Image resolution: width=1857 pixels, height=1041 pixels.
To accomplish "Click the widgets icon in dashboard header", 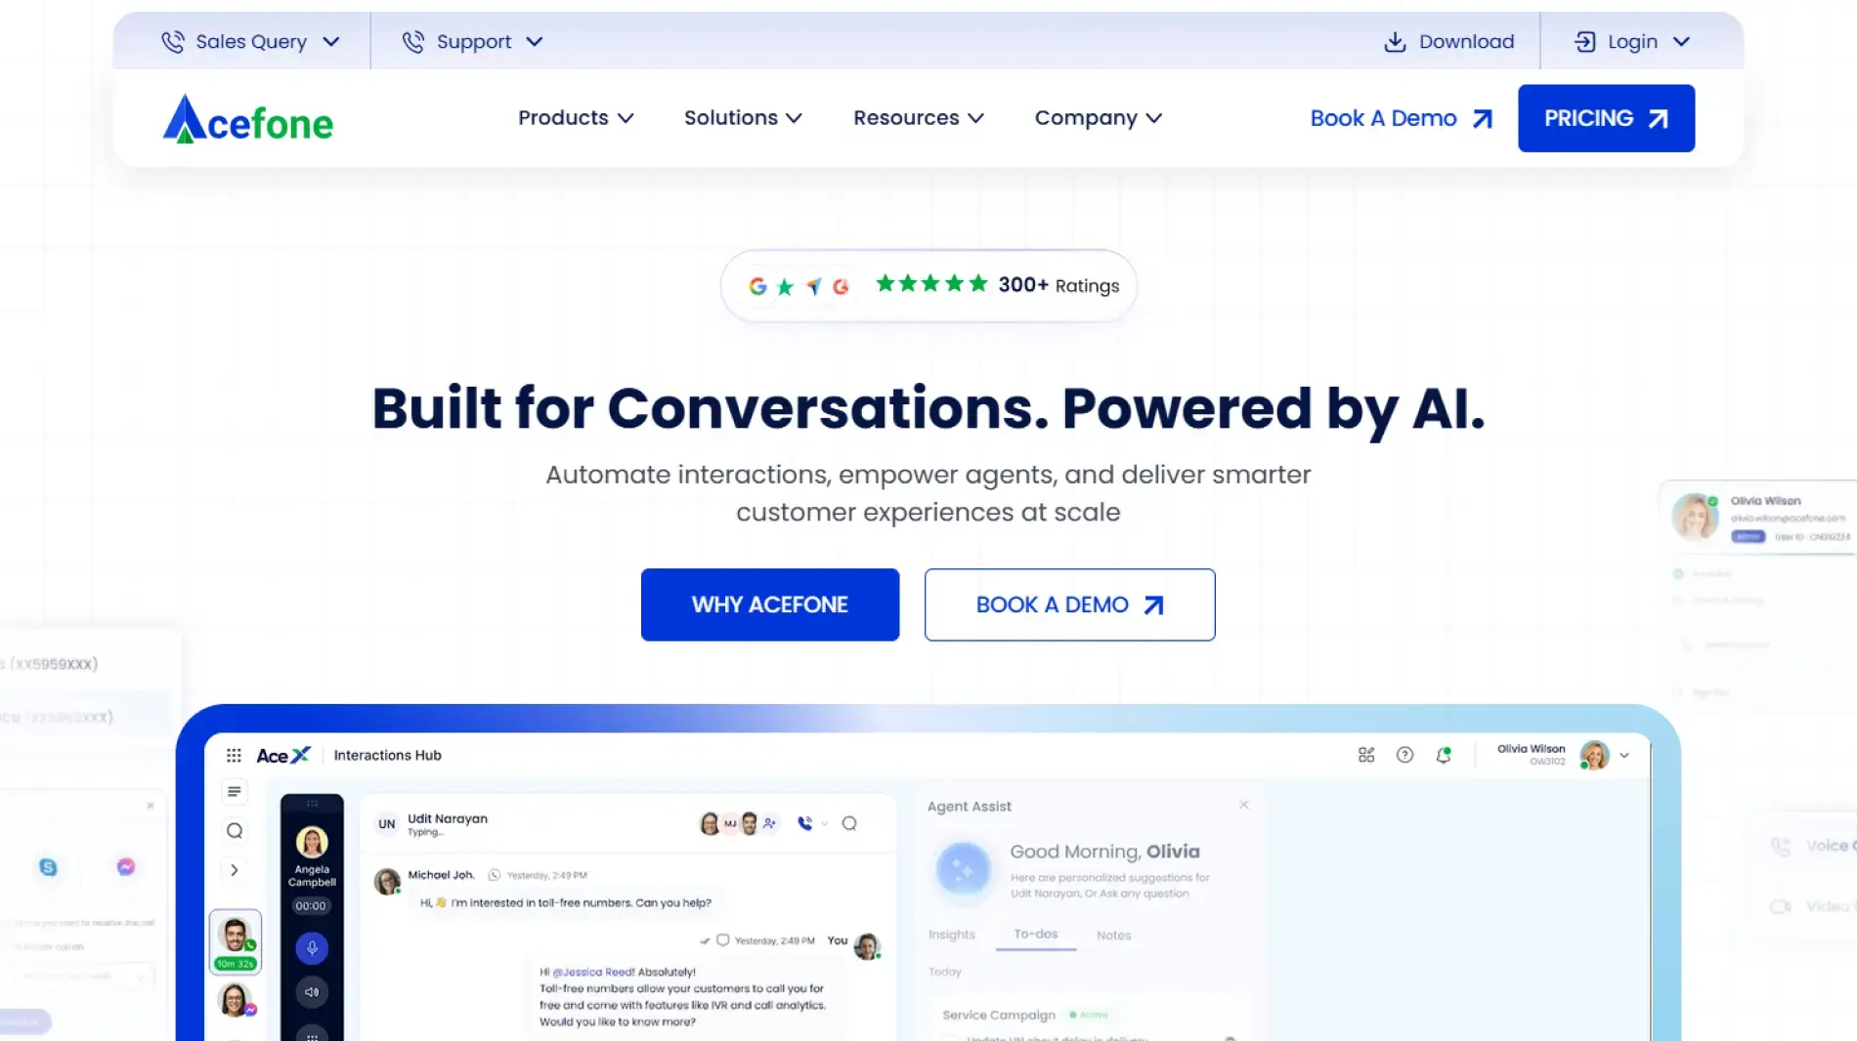I will pos(1366,755).
